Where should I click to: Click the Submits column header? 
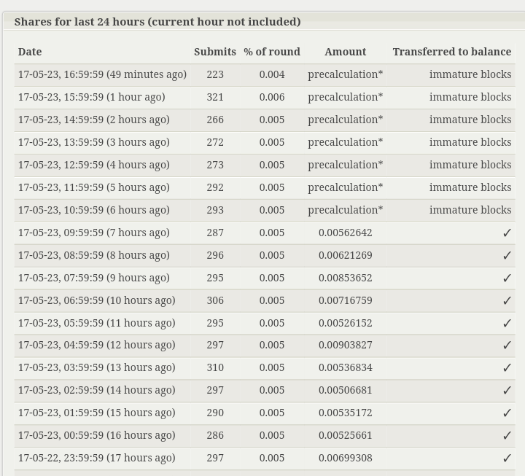pos(215,52)
